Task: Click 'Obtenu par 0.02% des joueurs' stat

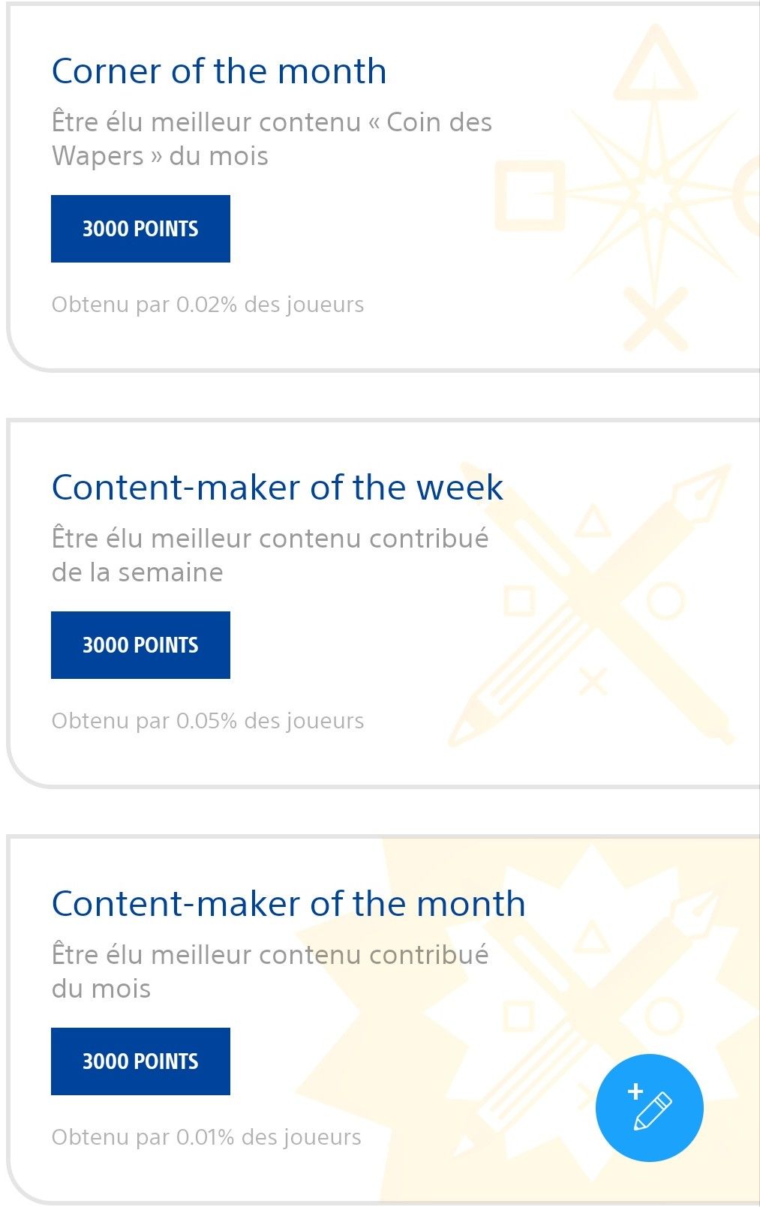Action: point(208,305)
